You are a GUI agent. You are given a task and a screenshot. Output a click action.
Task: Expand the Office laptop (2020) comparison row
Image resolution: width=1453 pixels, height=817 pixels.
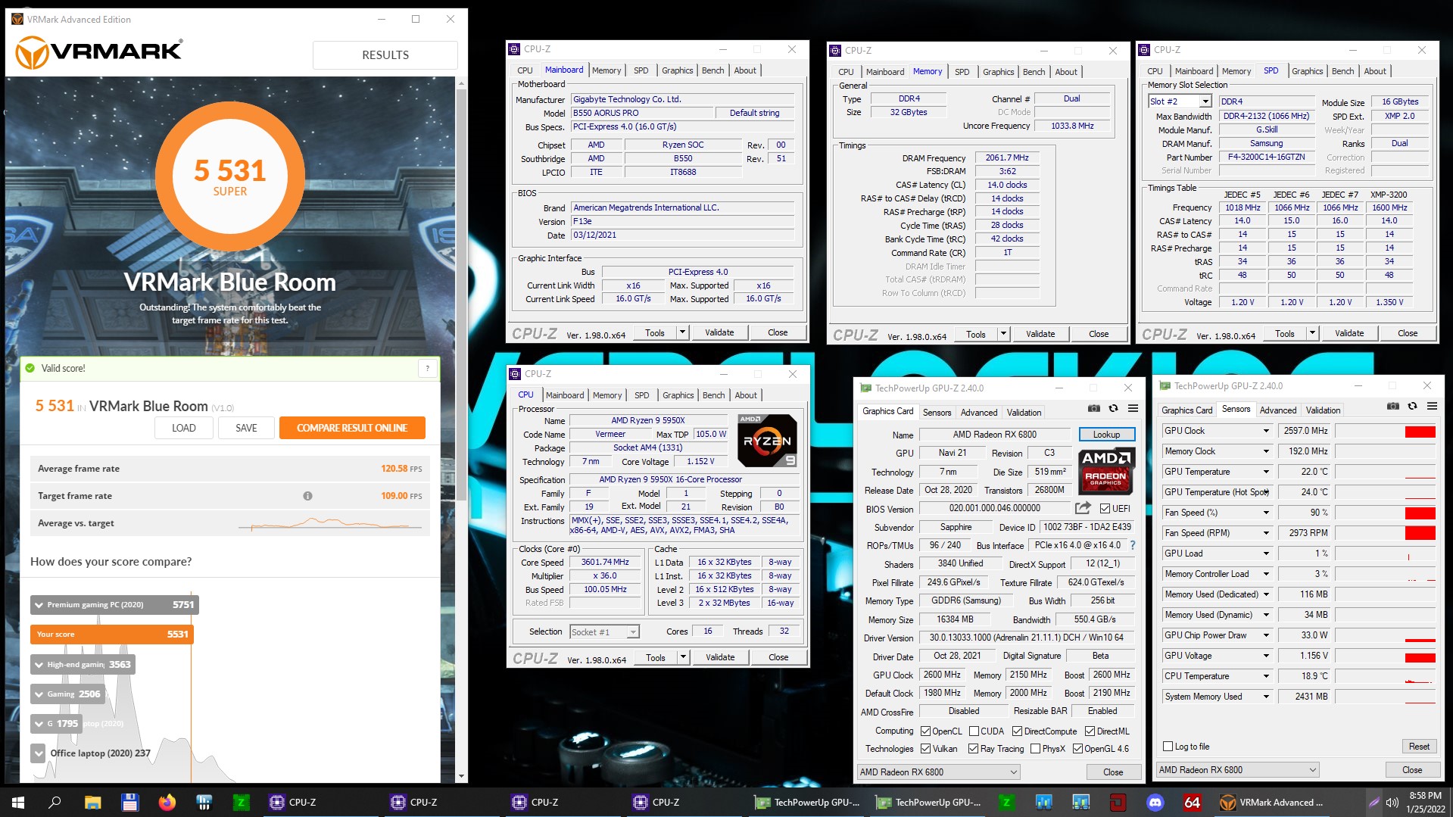pyautogui.click(x=39, y=753)
